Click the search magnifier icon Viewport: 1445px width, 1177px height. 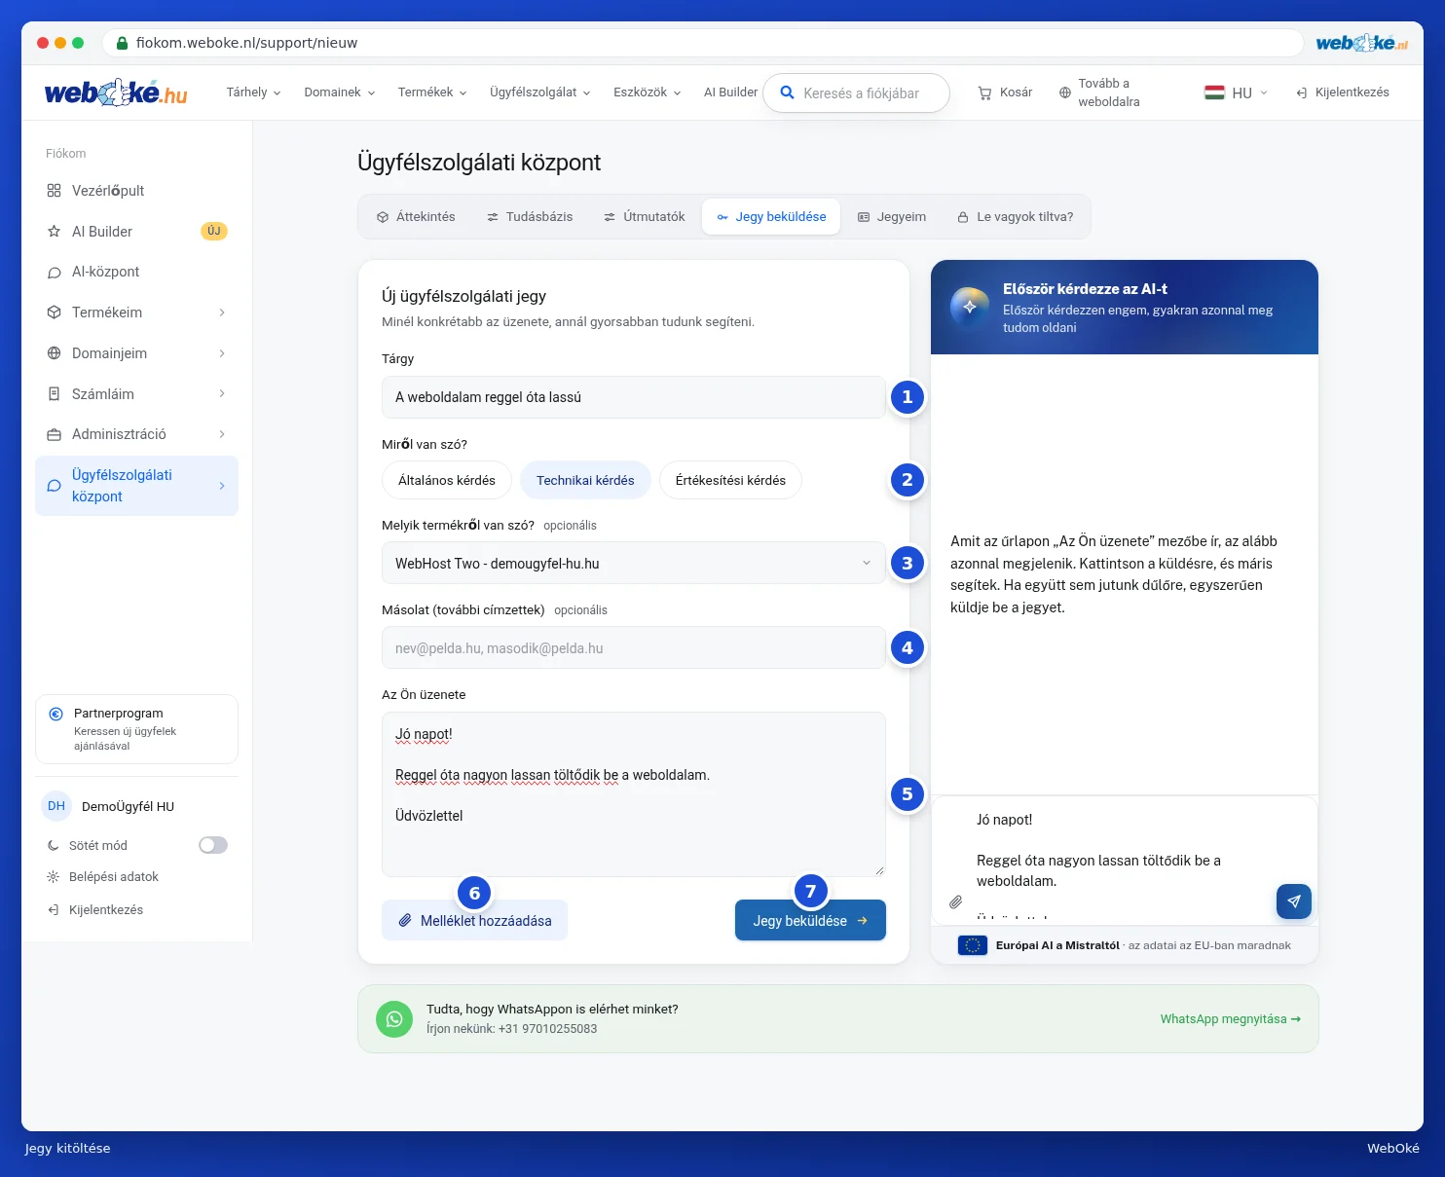pyautogui.click(x=787, y=93)
